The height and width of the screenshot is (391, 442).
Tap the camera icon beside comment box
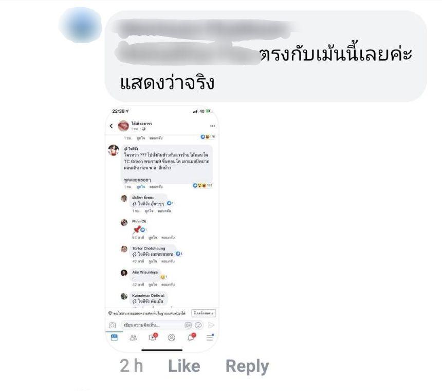pyautogui.click(x=112, y=325)
